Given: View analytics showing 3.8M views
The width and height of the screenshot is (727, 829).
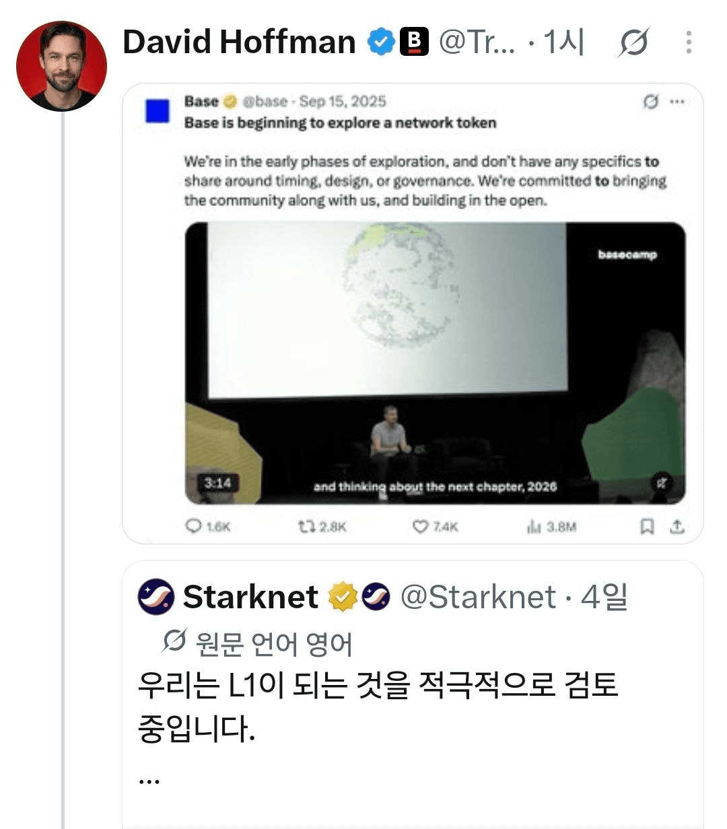Looking at the screenshot, I should point(534,526).
